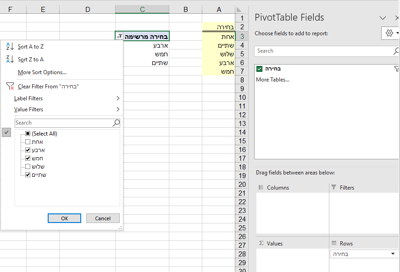Image resolution: width=400 pixels, height=272 pixels.
Task: Select column C header
Action: pos(142,10)
